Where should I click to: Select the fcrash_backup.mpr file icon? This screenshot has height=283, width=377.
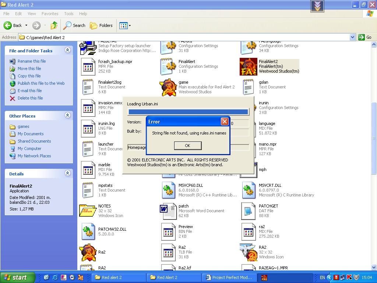tap(88, 67)
